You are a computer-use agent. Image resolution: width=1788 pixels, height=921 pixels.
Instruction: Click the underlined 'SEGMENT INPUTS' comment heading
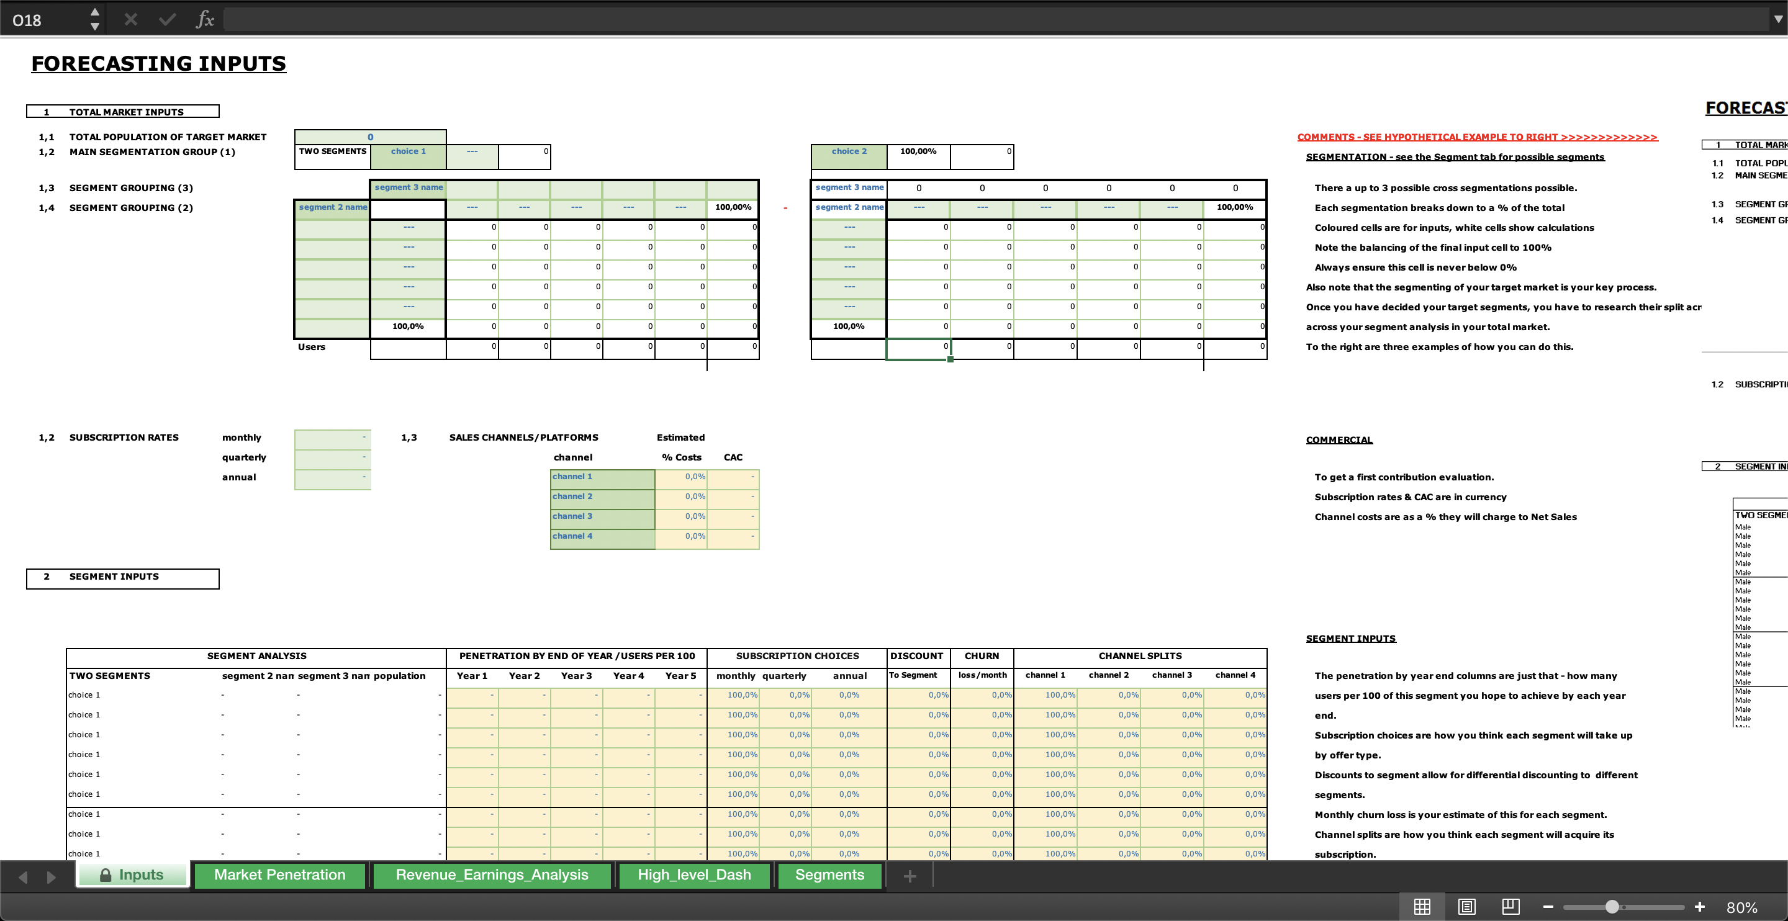click(x=1351, y=639)
